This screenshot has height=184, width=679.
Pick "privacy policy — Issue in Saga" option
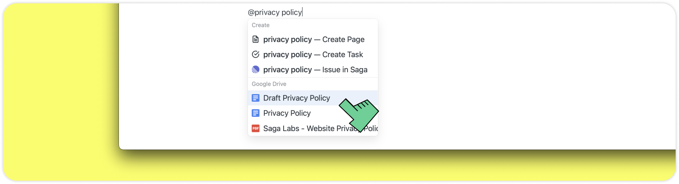pos(315,70)
